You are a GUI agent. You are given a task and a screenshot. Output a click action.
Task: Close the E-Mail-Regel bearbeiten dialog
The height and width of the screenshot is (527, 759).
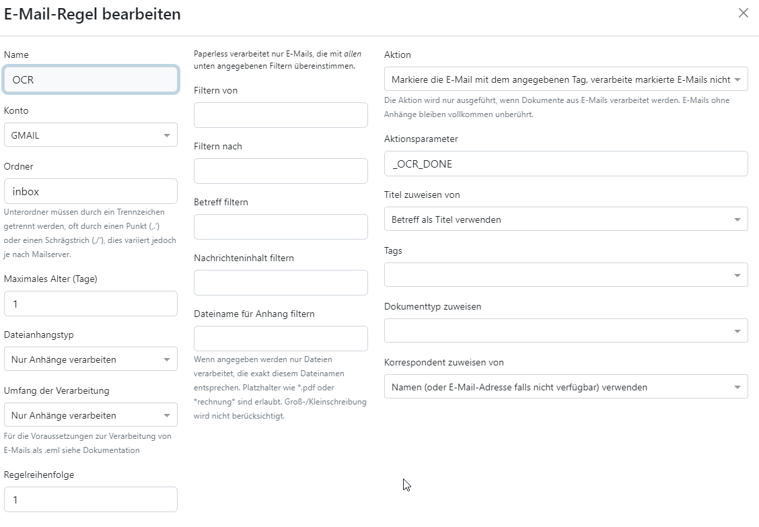743,13
